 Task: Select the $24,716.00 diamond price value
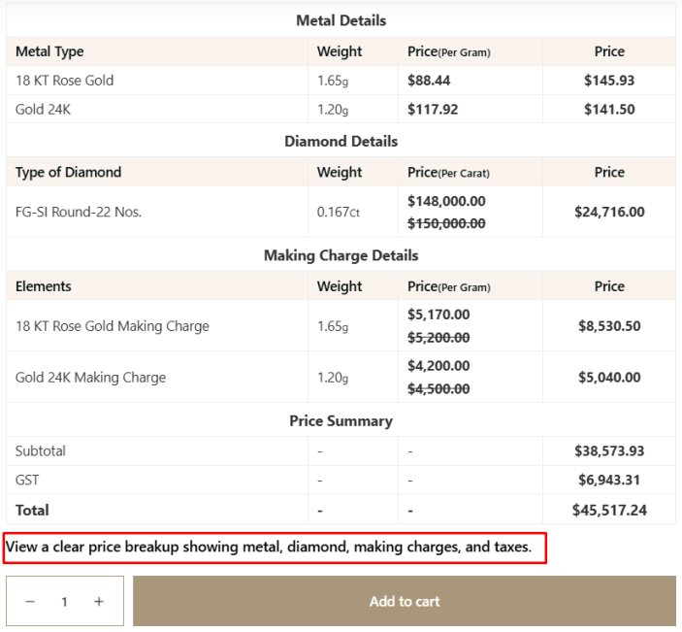pyautogui.click(x=609, y=212)
